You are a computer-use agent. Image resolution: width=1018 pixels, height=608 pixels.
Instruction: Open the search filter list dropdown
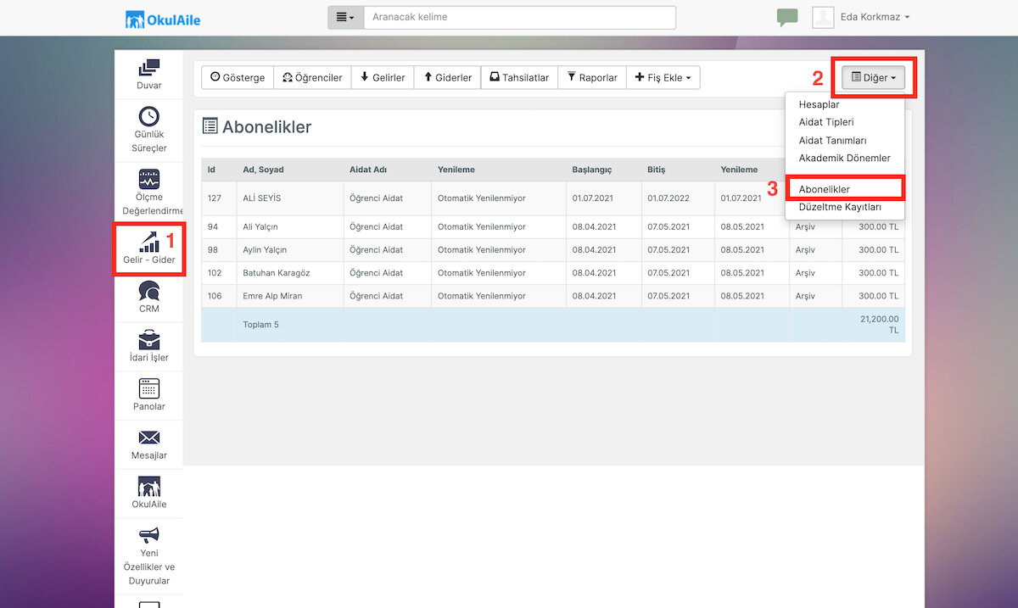pos(346,17)
